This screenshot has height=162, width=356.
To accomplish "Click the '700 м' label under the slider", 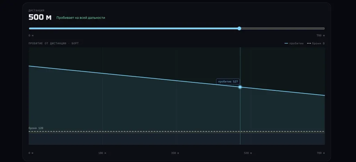I will (x=321, y=35).
